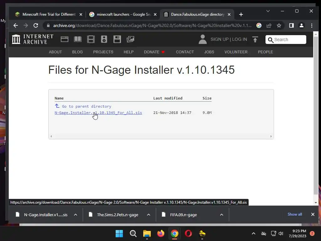The image size is (321, 241).
Task: Click file listing horizontal scrollbar left arrow
Action: (x=51, y=136)
